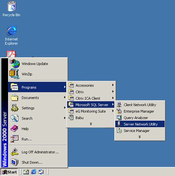Choose Server Network Utility entry
The height and width of the screenshot is (176, 175).
point(140,124)
